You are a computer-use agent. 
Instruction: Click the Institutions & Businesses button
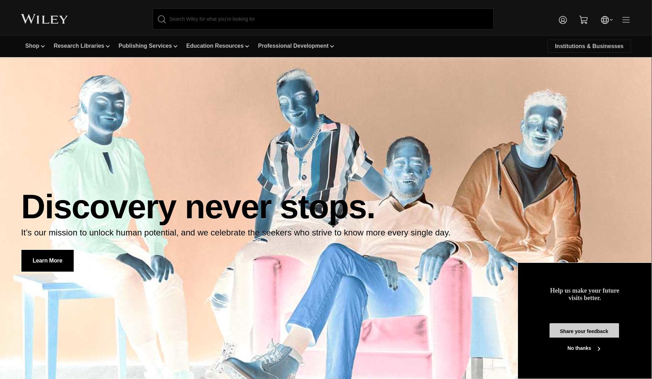coord(589,46)
